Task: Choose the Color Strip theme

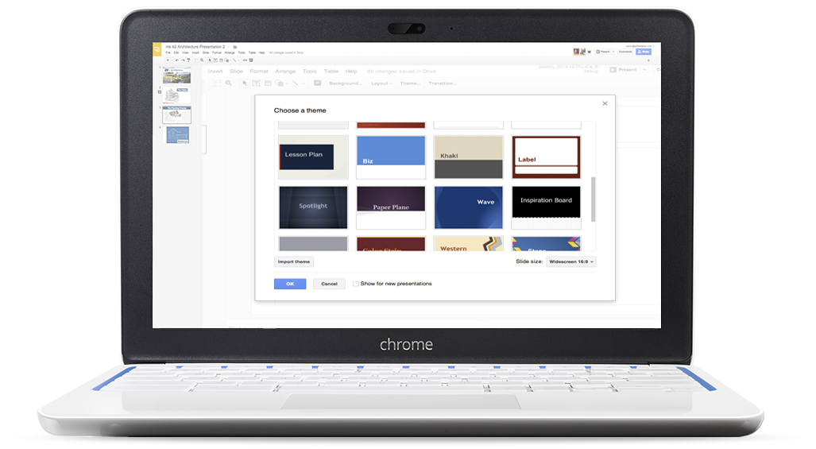Action: 391,244
